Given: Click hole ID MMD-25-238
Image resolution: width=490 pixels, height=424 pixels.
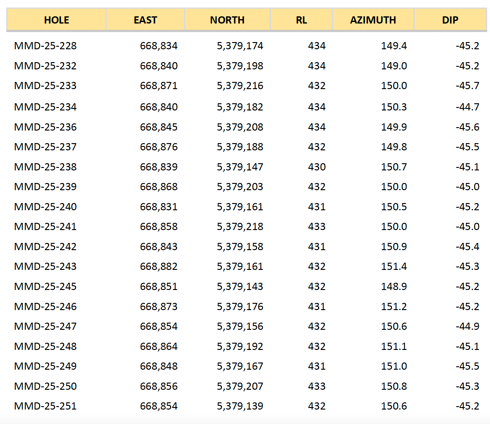Looking at the screenshot, I should coord(45,167).
